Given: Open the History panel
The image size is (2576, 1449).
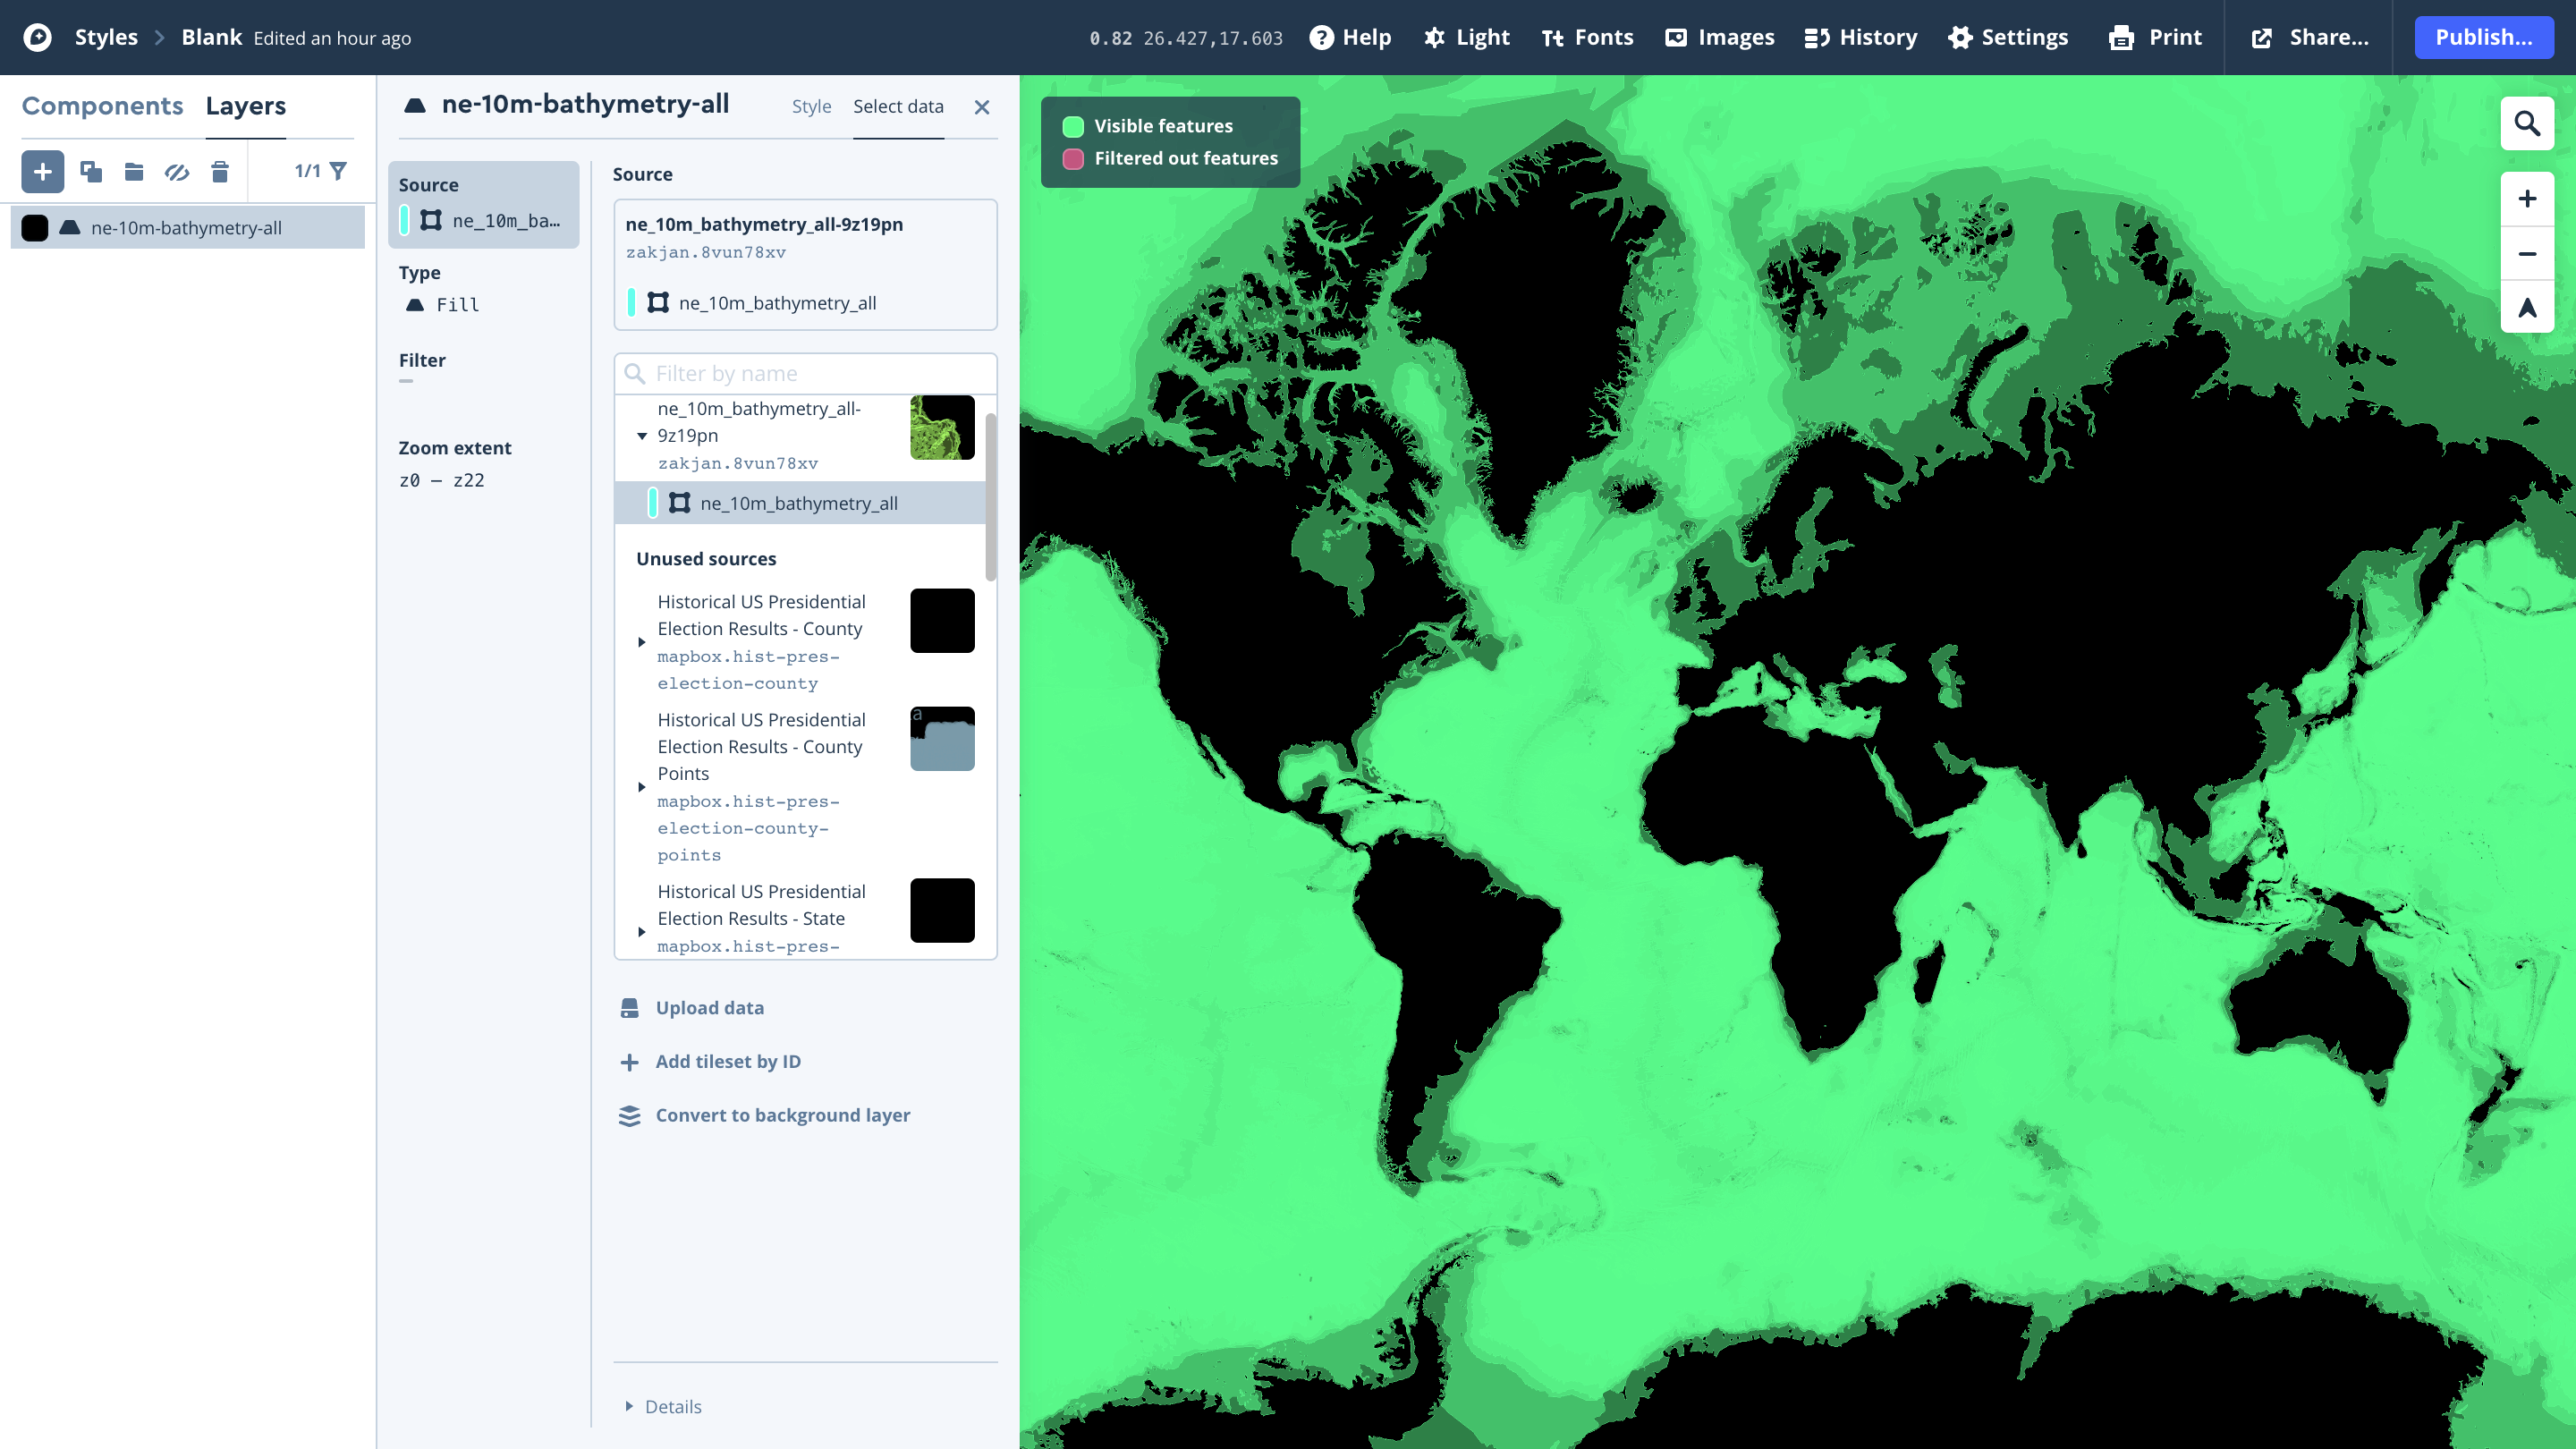Looking at the screenshot, I should 1859,37.
